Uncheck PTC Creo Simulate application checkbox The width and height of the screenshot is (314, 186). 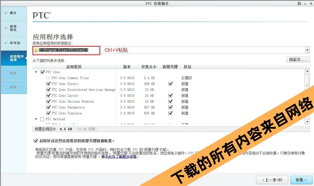coord(48,113)
